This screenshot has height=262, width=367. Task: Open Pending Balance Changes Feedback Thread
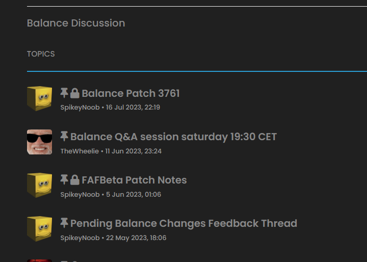(x=183, y=223)
